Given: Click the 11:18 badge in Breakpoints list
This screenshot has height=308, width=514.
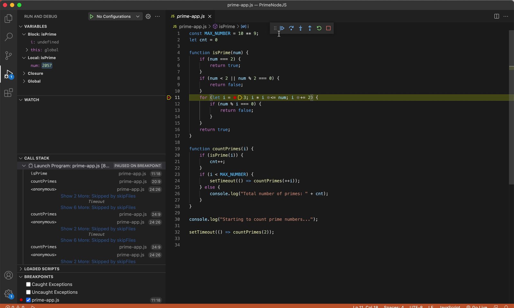Looking at the screenshot, I should tap(156, 300).
